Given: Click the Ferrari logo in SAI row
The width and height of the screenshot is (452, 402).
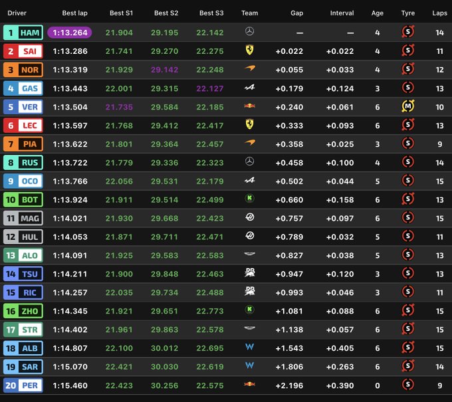Looking at the screenshot, I should coord(250,50).
